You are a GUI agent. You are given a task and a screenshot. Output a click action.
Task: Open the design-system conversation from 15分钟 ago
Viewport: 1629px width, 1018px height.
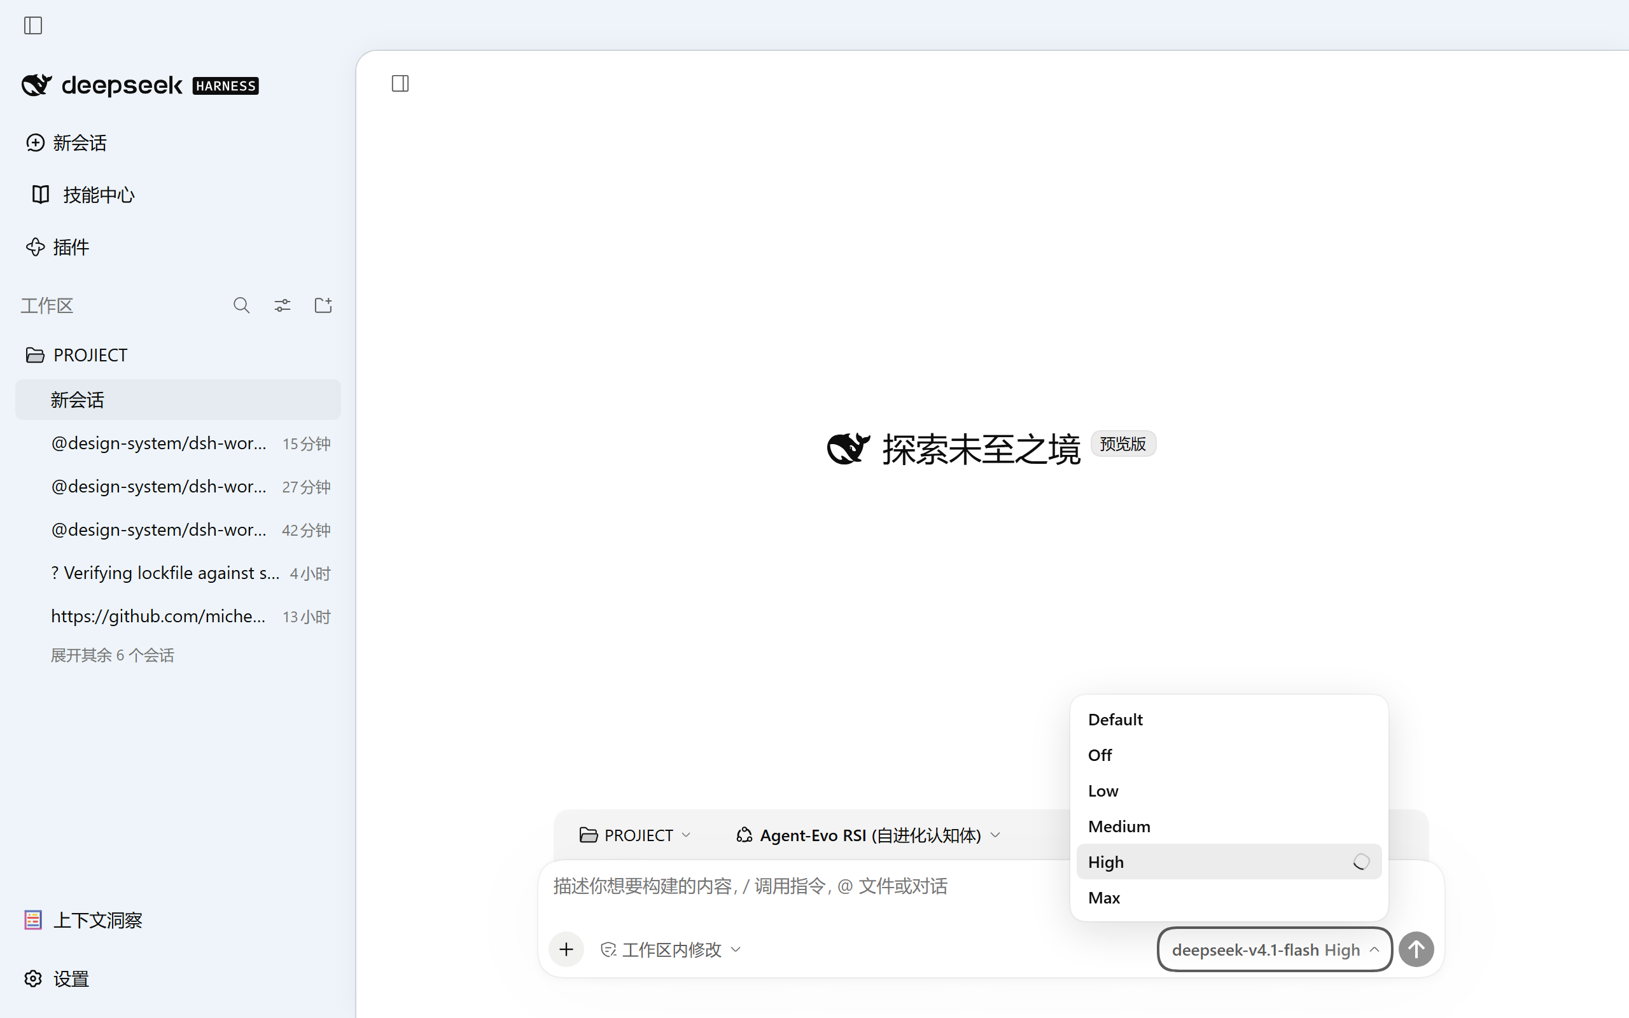[178, 443]
